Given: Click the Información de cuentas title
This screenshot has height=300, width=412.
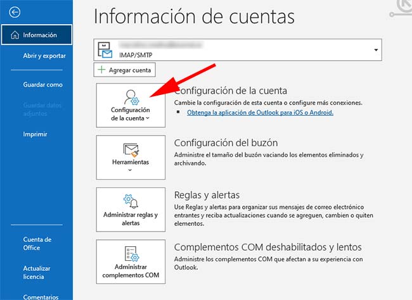Looking at the screenshot, I should (194, 16).
